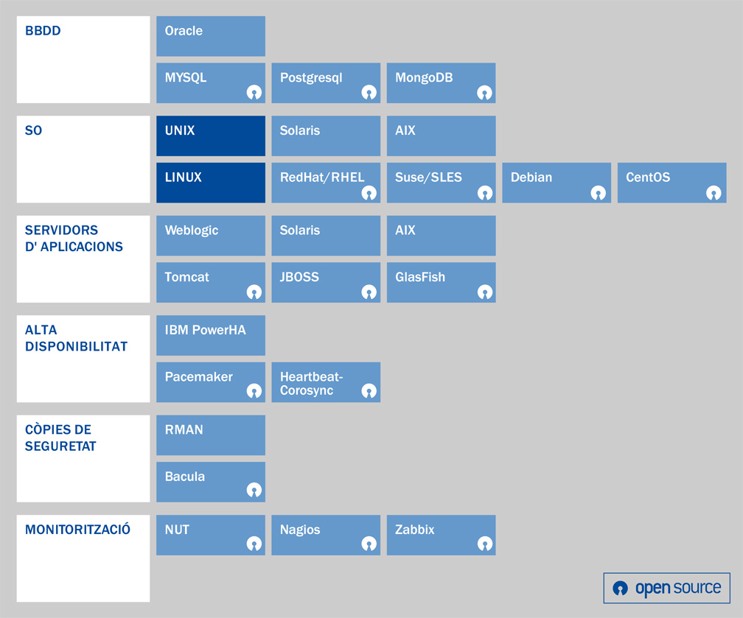Click the open source legend logo
This screenshot has height=618, width=743.
coord(667,588)
